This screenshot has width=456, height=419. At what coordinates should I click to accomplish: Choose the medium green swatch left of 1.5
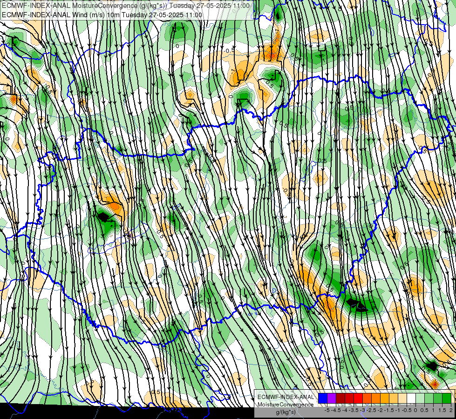pyautogui.click(x=438, y=398)
